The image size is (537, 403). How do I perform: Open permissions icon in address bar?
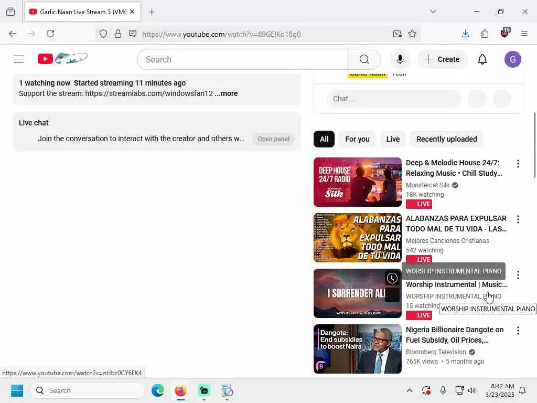coord(133,34)
